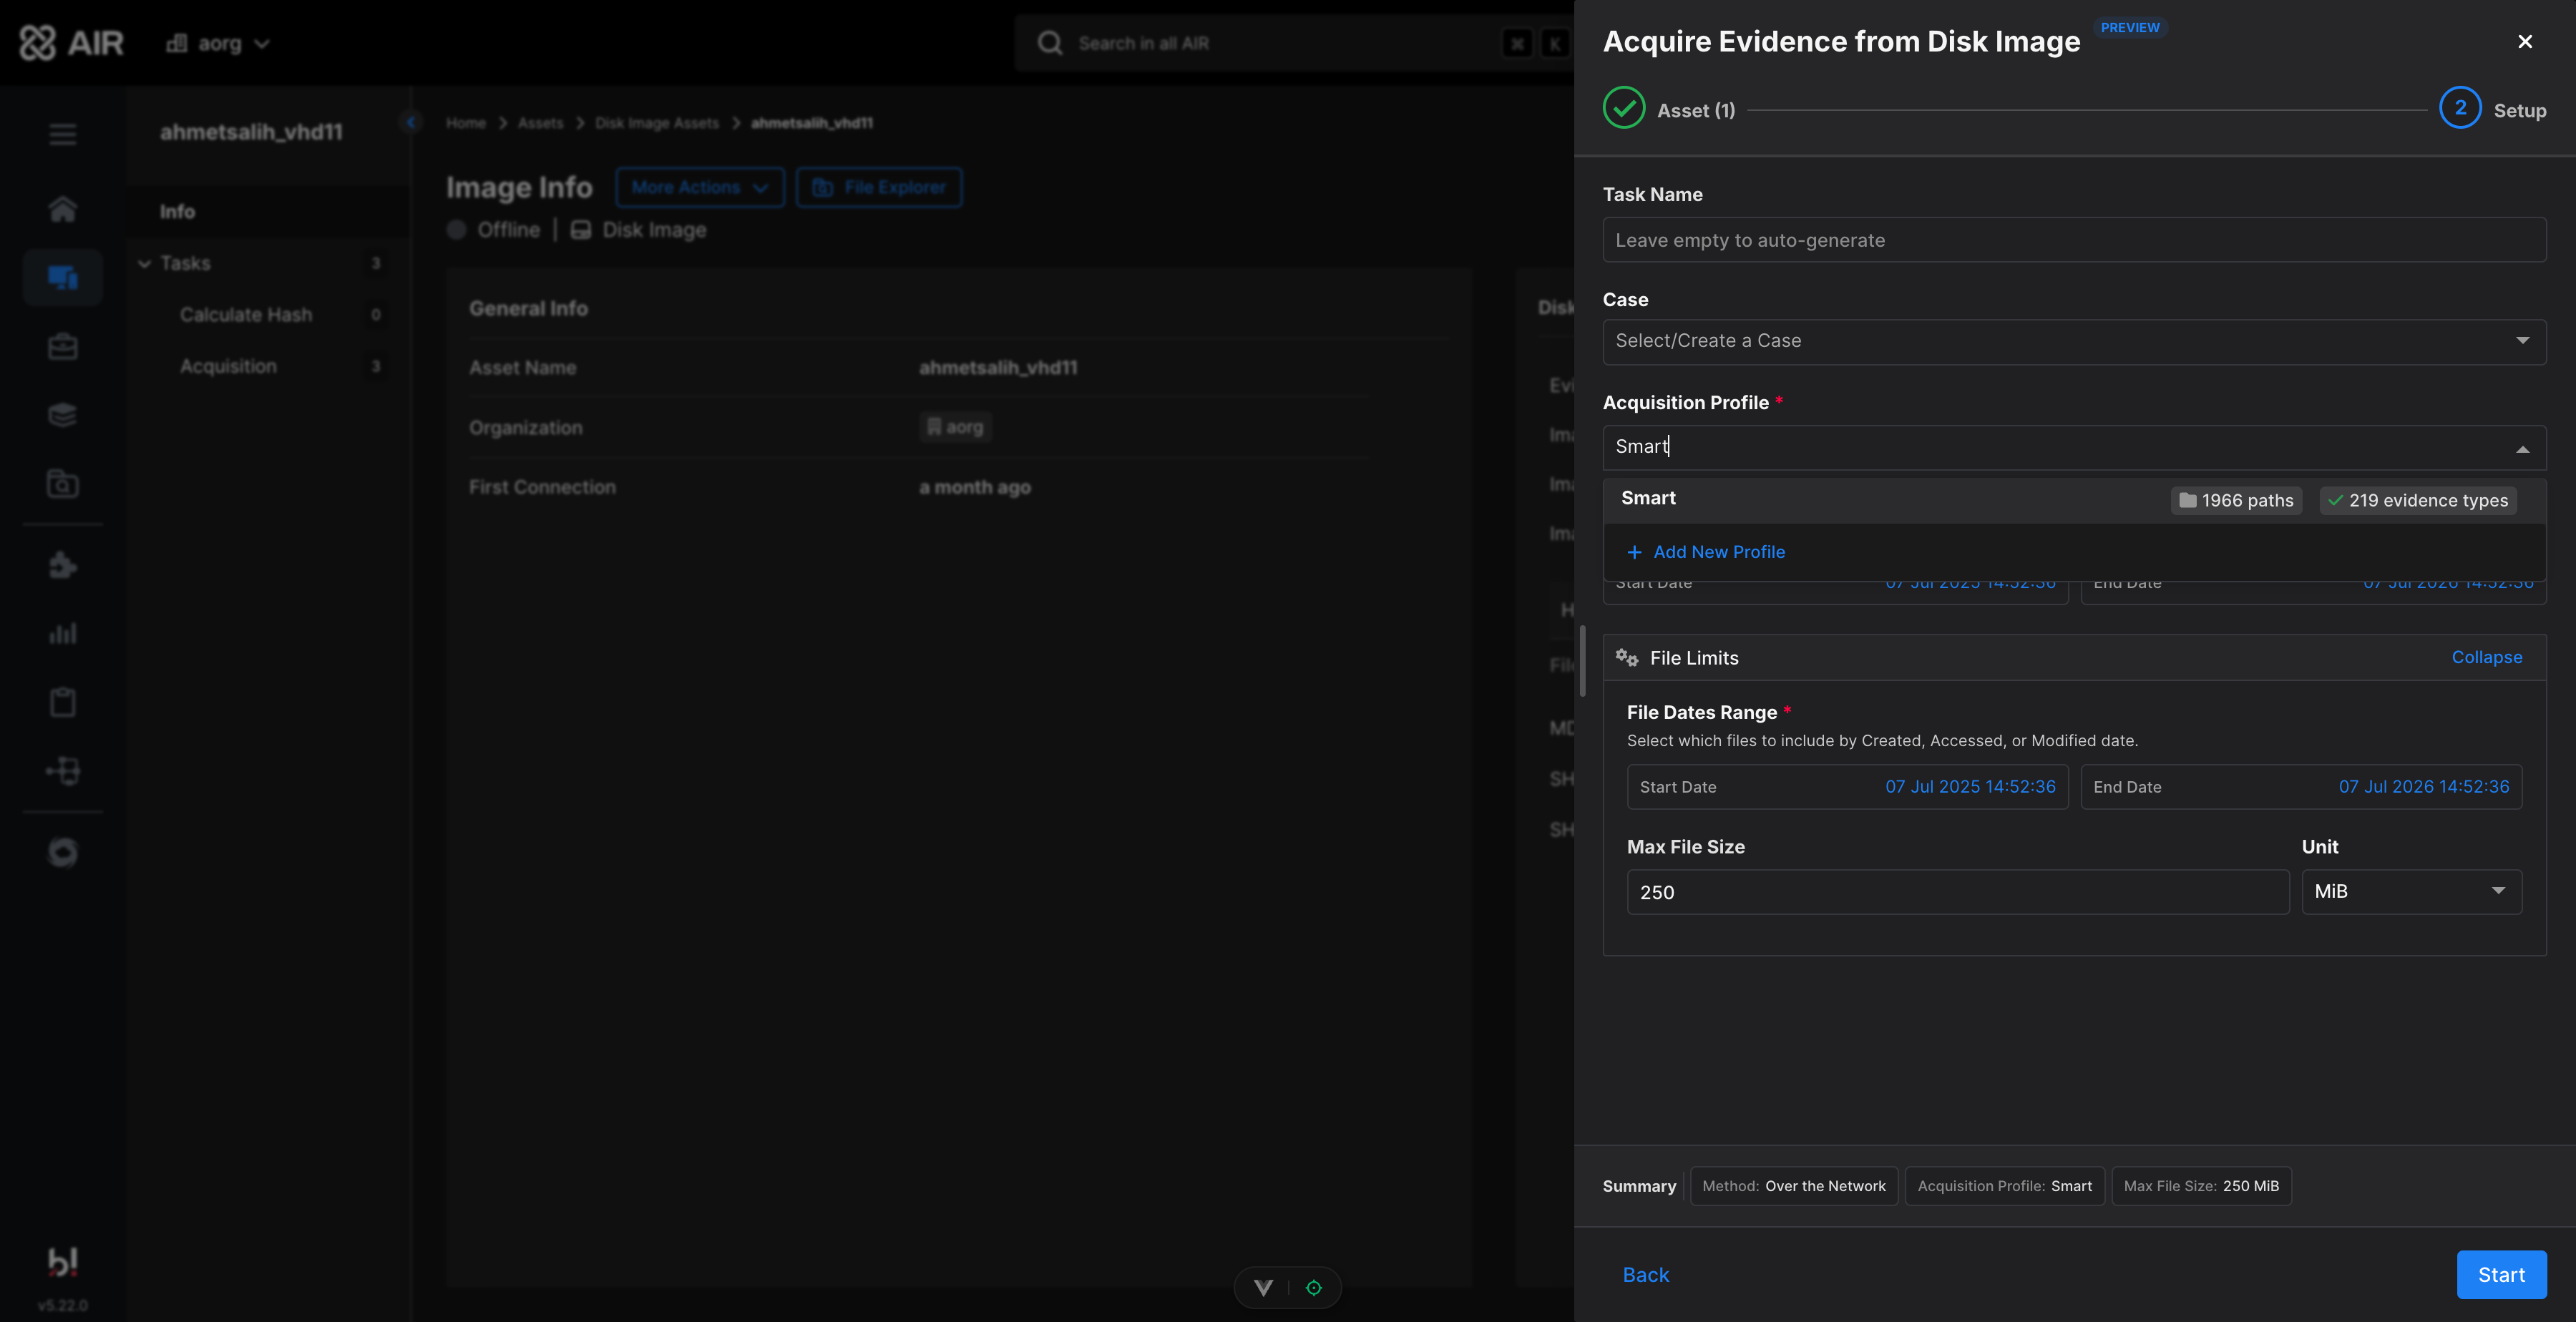Click the b! logo at sidebar bottom

coord(62,1262)
